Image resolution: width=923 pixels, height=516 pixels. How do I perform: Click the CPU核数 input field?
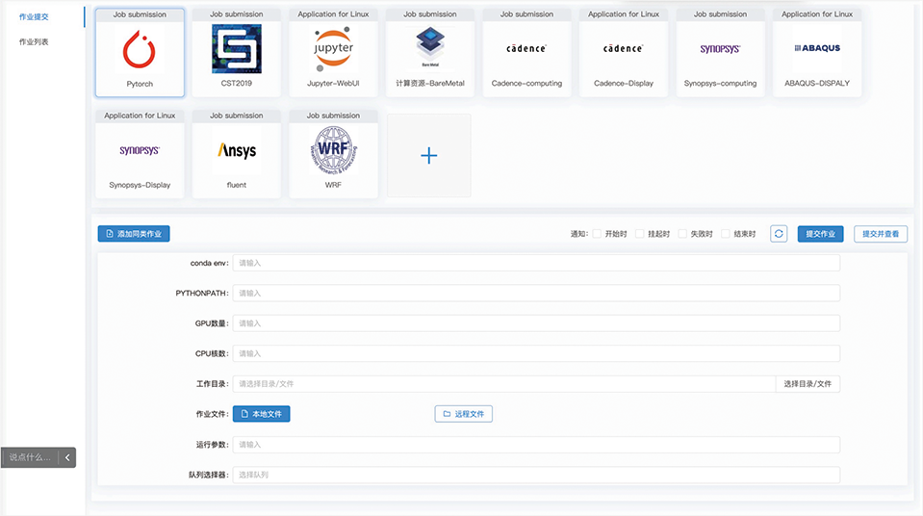pos(536,353)
